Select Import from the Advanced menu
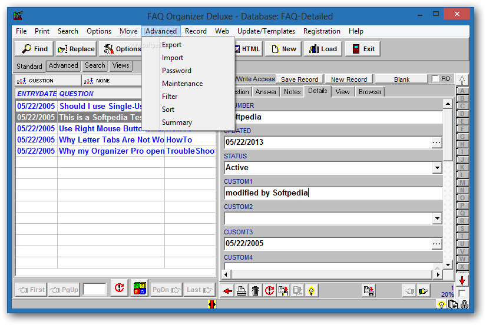Viewport: 486px width, 325px height. point(173,58)
